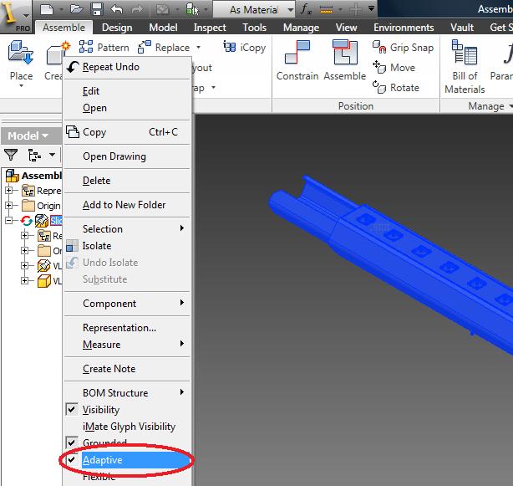Expand the Origin folder node
Viewport: 513px width, 486px height.
click(9, 206)
